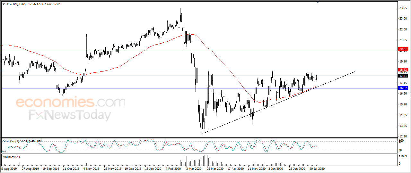Click the 19.10 value on price axis

click(x=403, y=62)
